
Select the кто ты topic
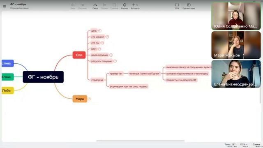point(95,43)
